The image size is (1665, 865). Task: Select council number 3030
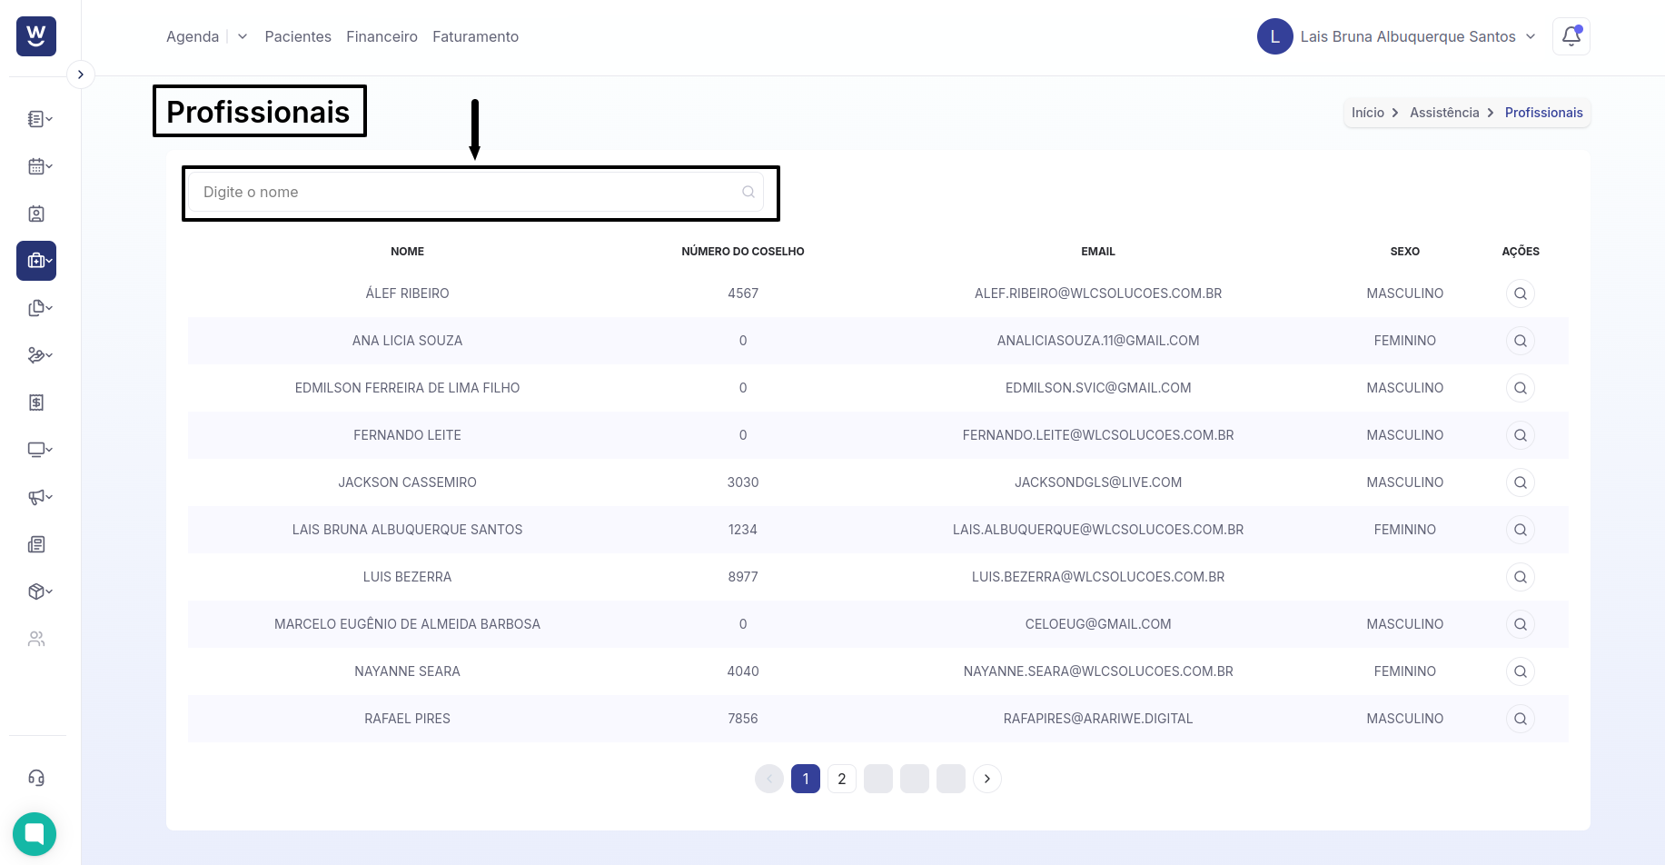743,482
